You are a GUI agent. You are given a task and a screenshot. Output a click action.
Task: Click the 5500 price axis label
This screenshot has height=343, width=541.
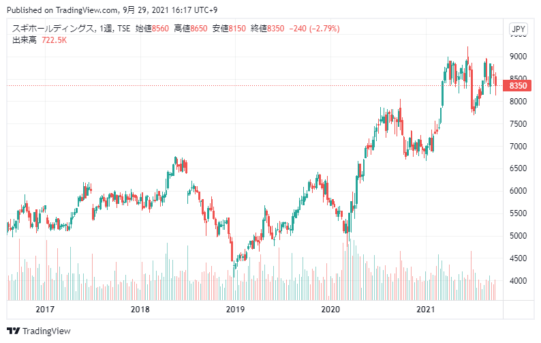519,213
